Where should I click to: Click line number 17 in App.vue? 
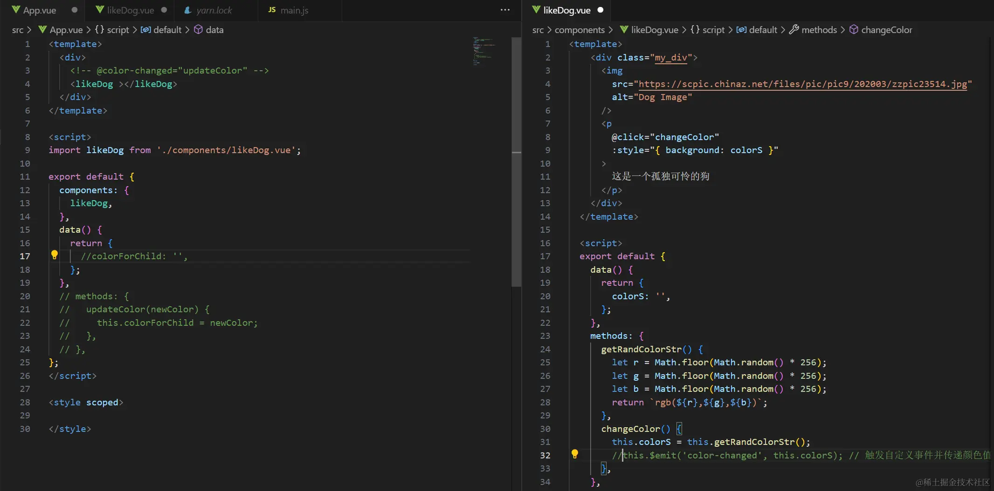[x=25, y=256]
